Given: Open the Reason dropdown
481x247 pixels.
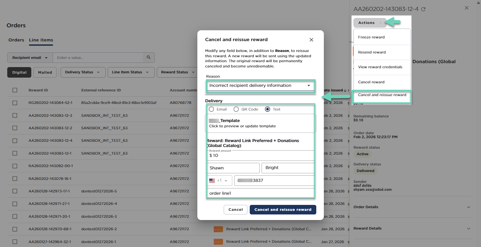Looking at the screenshot, I should (x=260, y=86).
